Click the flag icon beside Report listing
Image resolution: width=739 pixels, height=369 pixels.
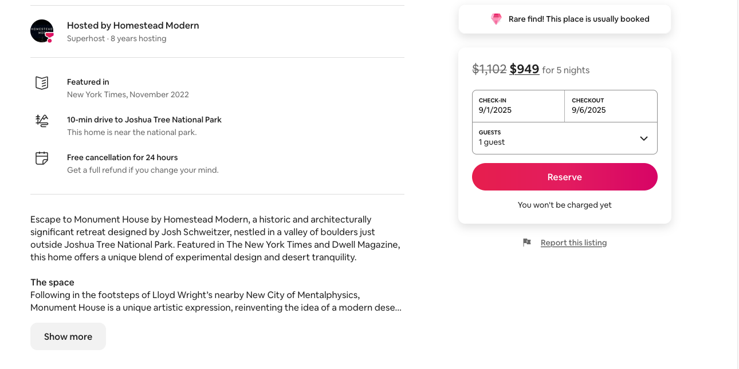pos(527,243)
